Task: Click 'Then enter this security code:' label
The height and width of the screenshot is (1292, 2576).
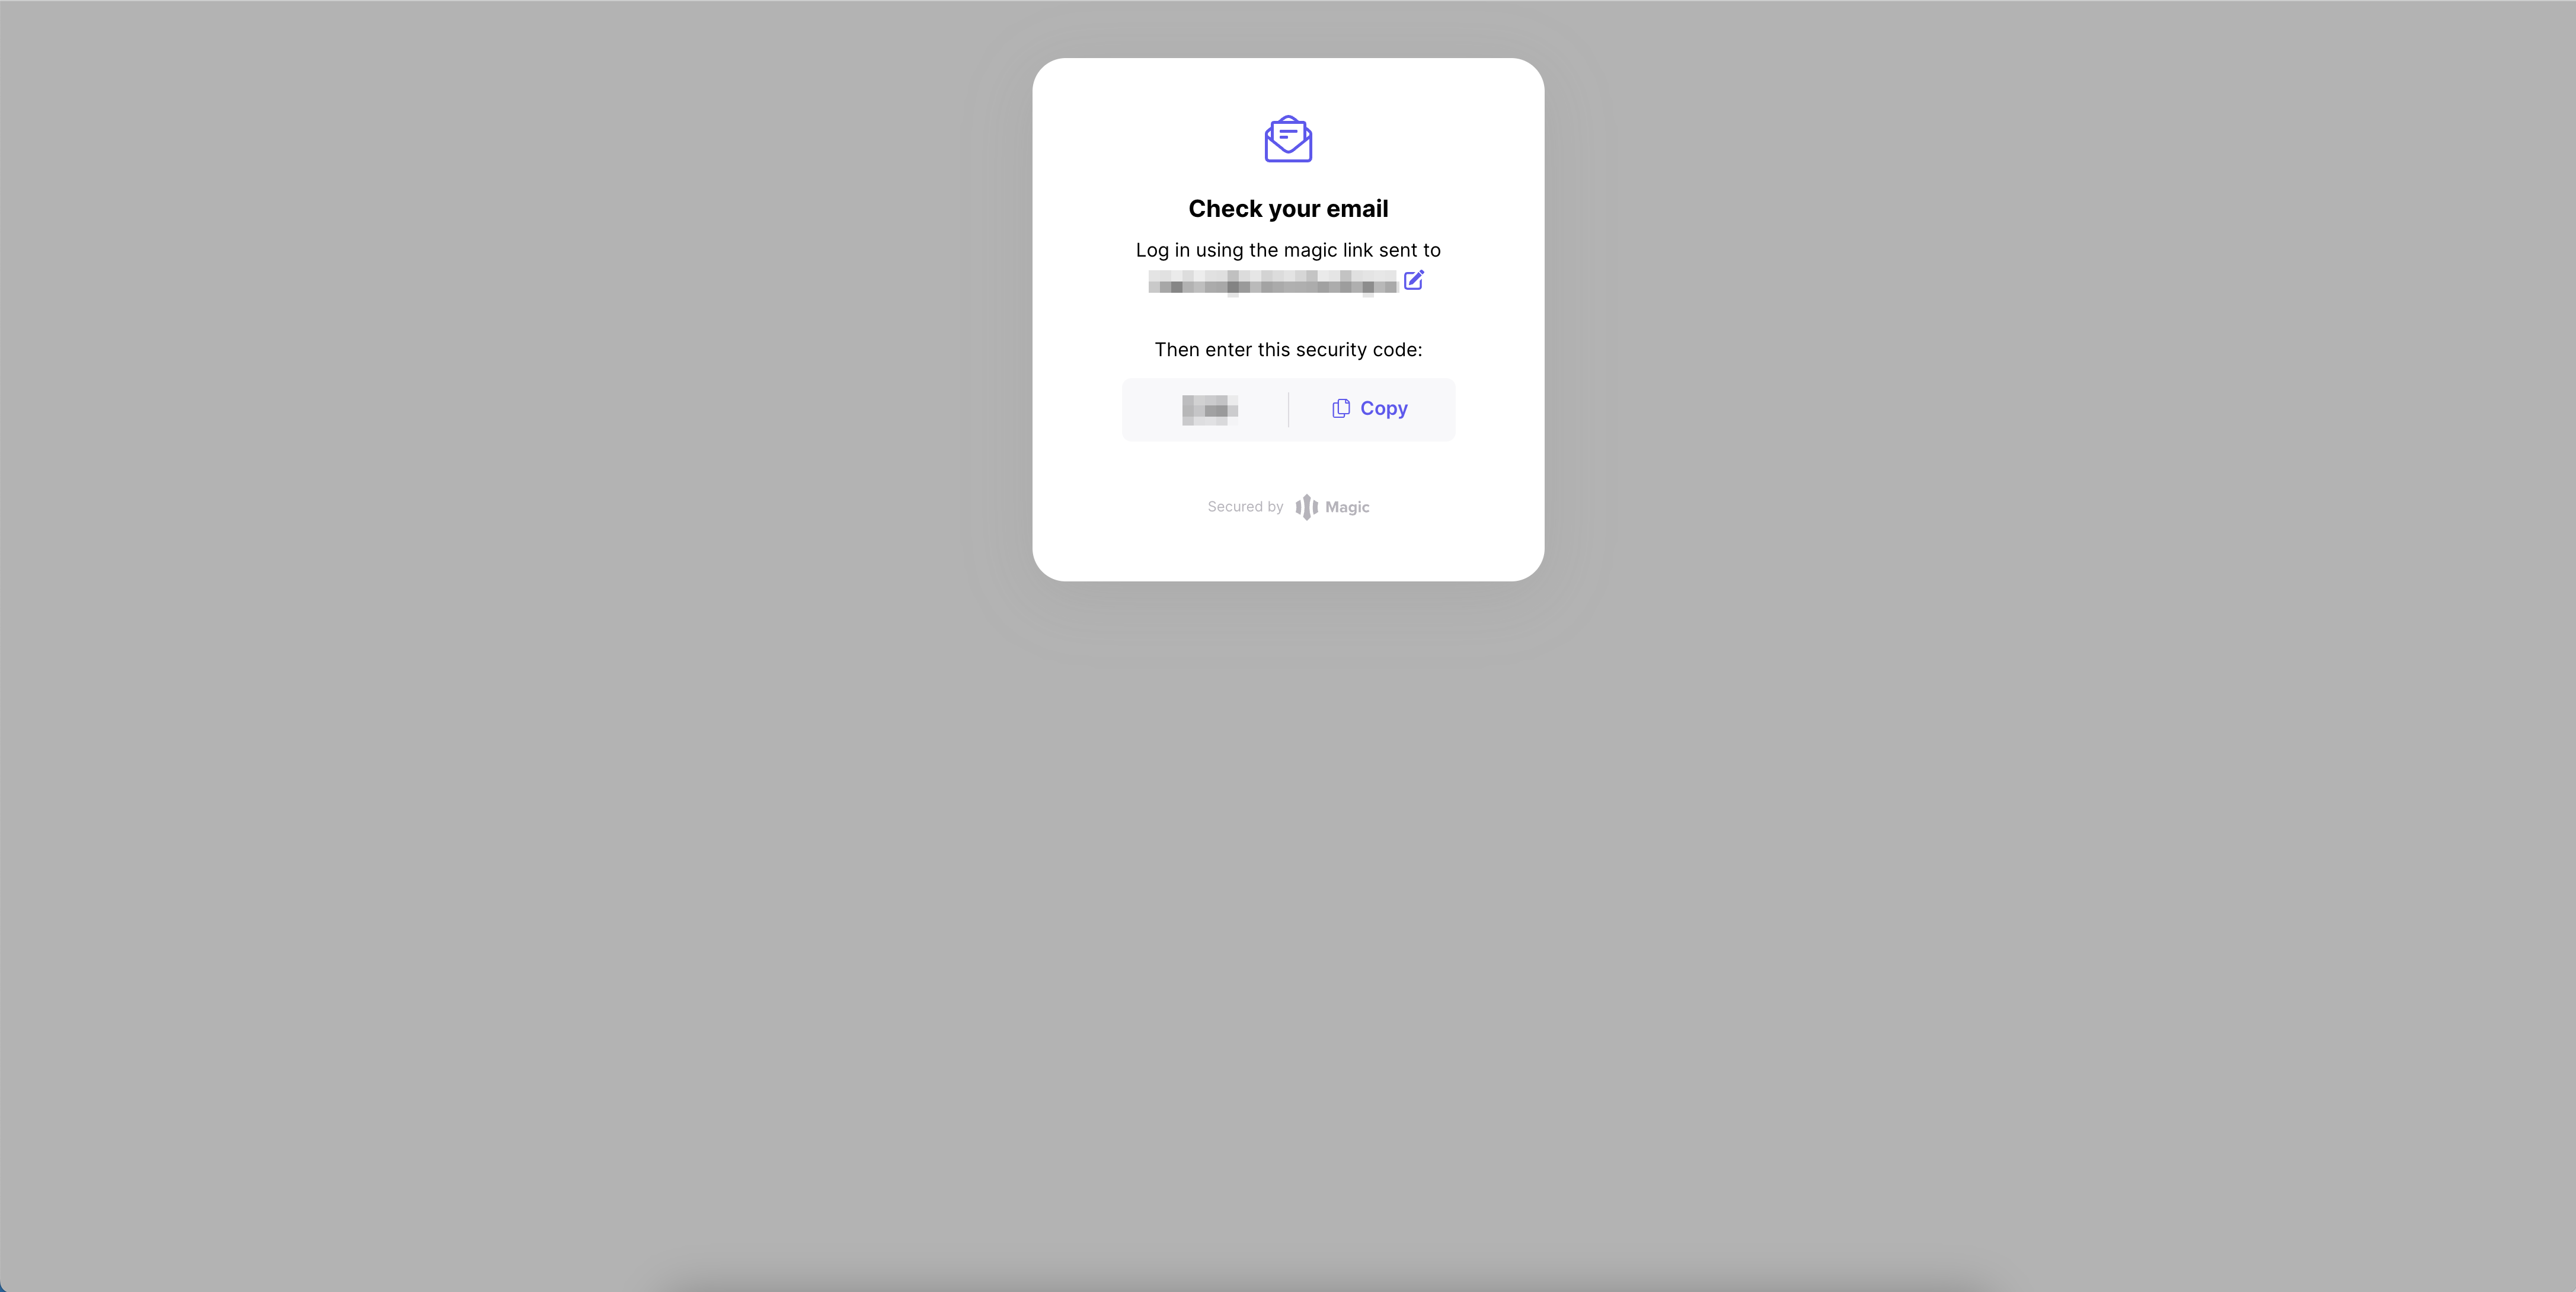Action: point(1288,349)
